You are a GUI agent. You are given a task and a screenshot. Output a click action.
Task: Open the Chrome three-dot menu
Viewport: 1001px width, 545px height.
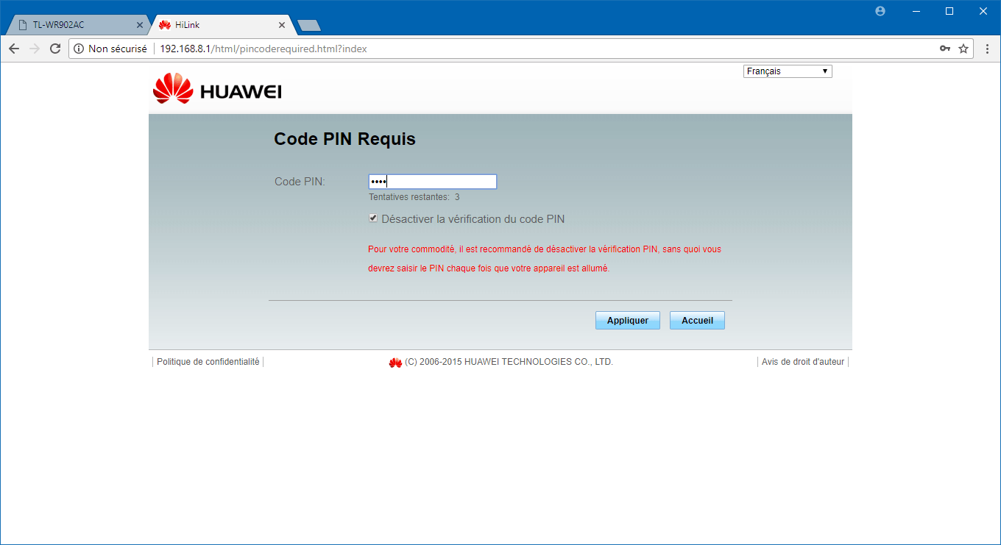[x=987, y=49]
